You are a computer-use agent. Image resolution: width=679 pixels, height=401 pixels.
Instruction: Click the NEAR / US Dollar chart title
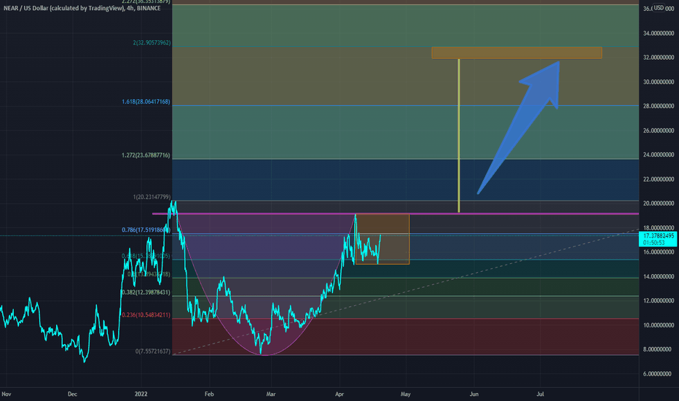tap(82, 8)
